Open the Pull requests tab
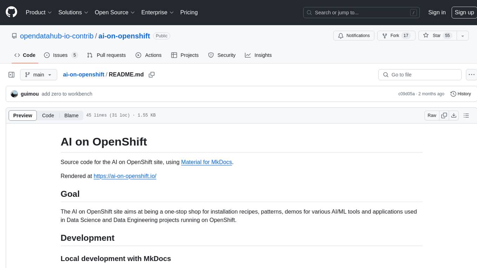Screen dimensions: 477x268 coord(106,55)
